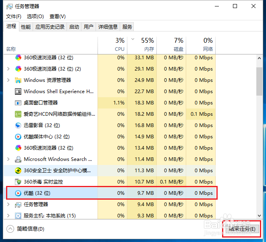Image resolution: width=266 pixels, height=242 pixels.
Task: Click the Windows Shell Experience Host icon
Action: pos(18,92)
